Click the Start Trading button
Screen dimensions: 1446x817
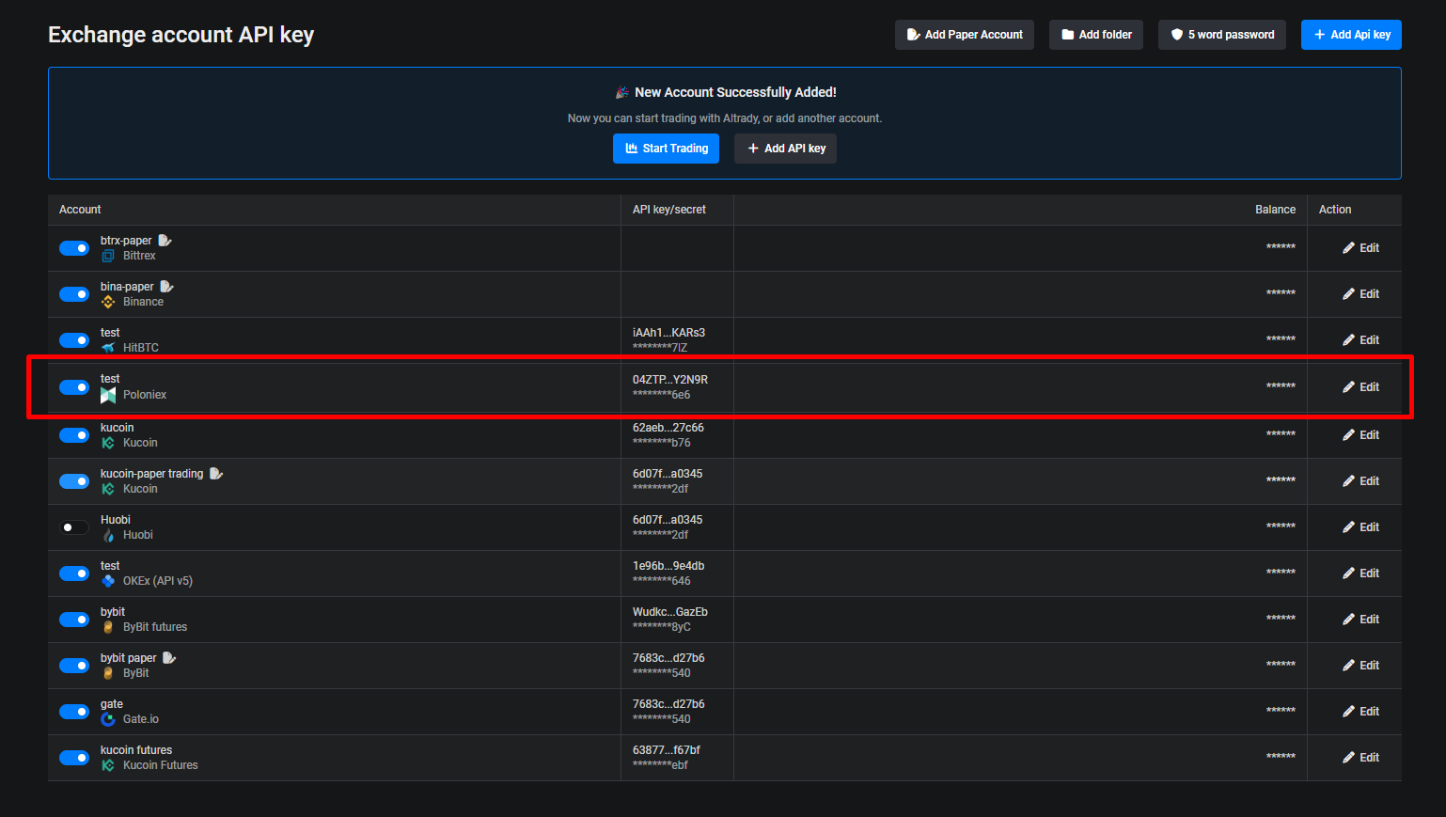[x=666, y=149]
